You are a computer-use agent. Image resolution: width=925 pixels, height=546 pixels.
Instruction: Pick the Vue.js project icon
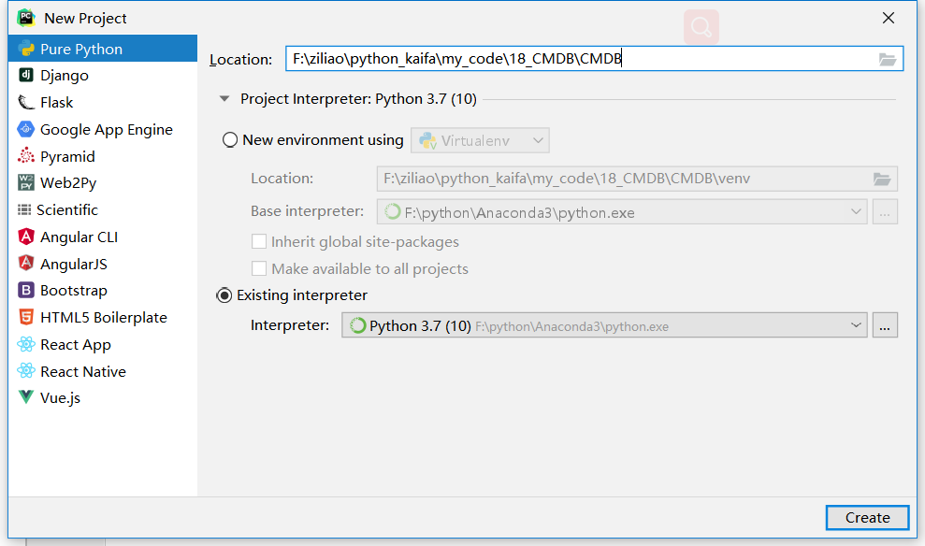coord(26,396)
